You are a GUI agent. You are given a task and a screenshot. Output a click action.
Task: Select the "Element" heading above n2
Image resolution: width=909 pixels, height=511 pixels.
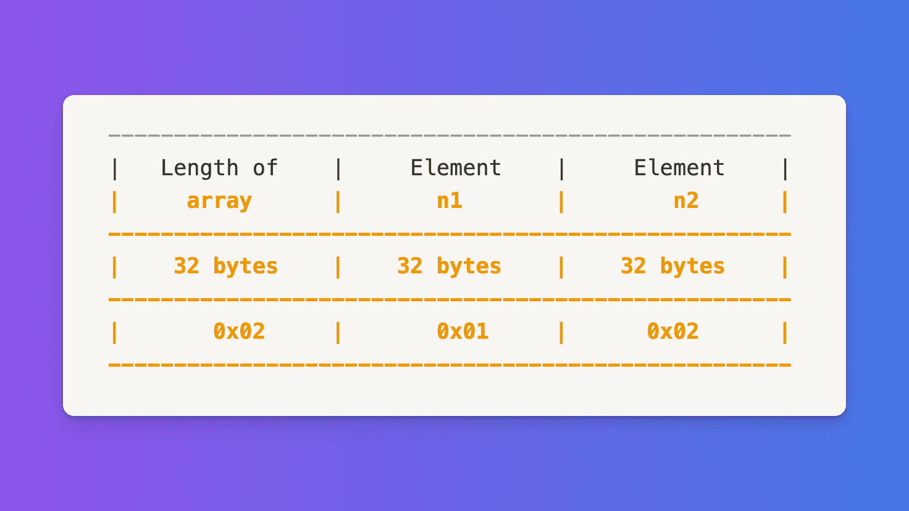point(679,168)
